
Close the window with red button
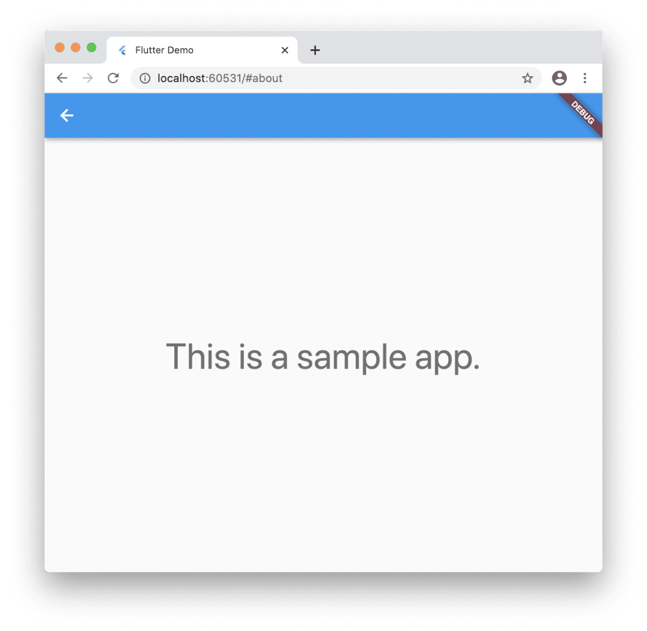(60, 47)
